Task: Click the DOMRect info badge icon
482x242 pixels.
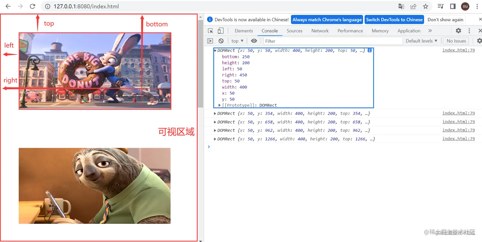Action: click(370, 50)
